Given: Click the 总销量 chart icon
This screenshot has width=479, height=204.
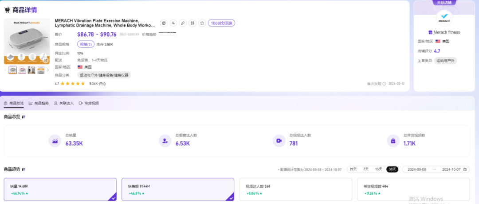Looking at the screenshot, I should click(x=55, y=141).
